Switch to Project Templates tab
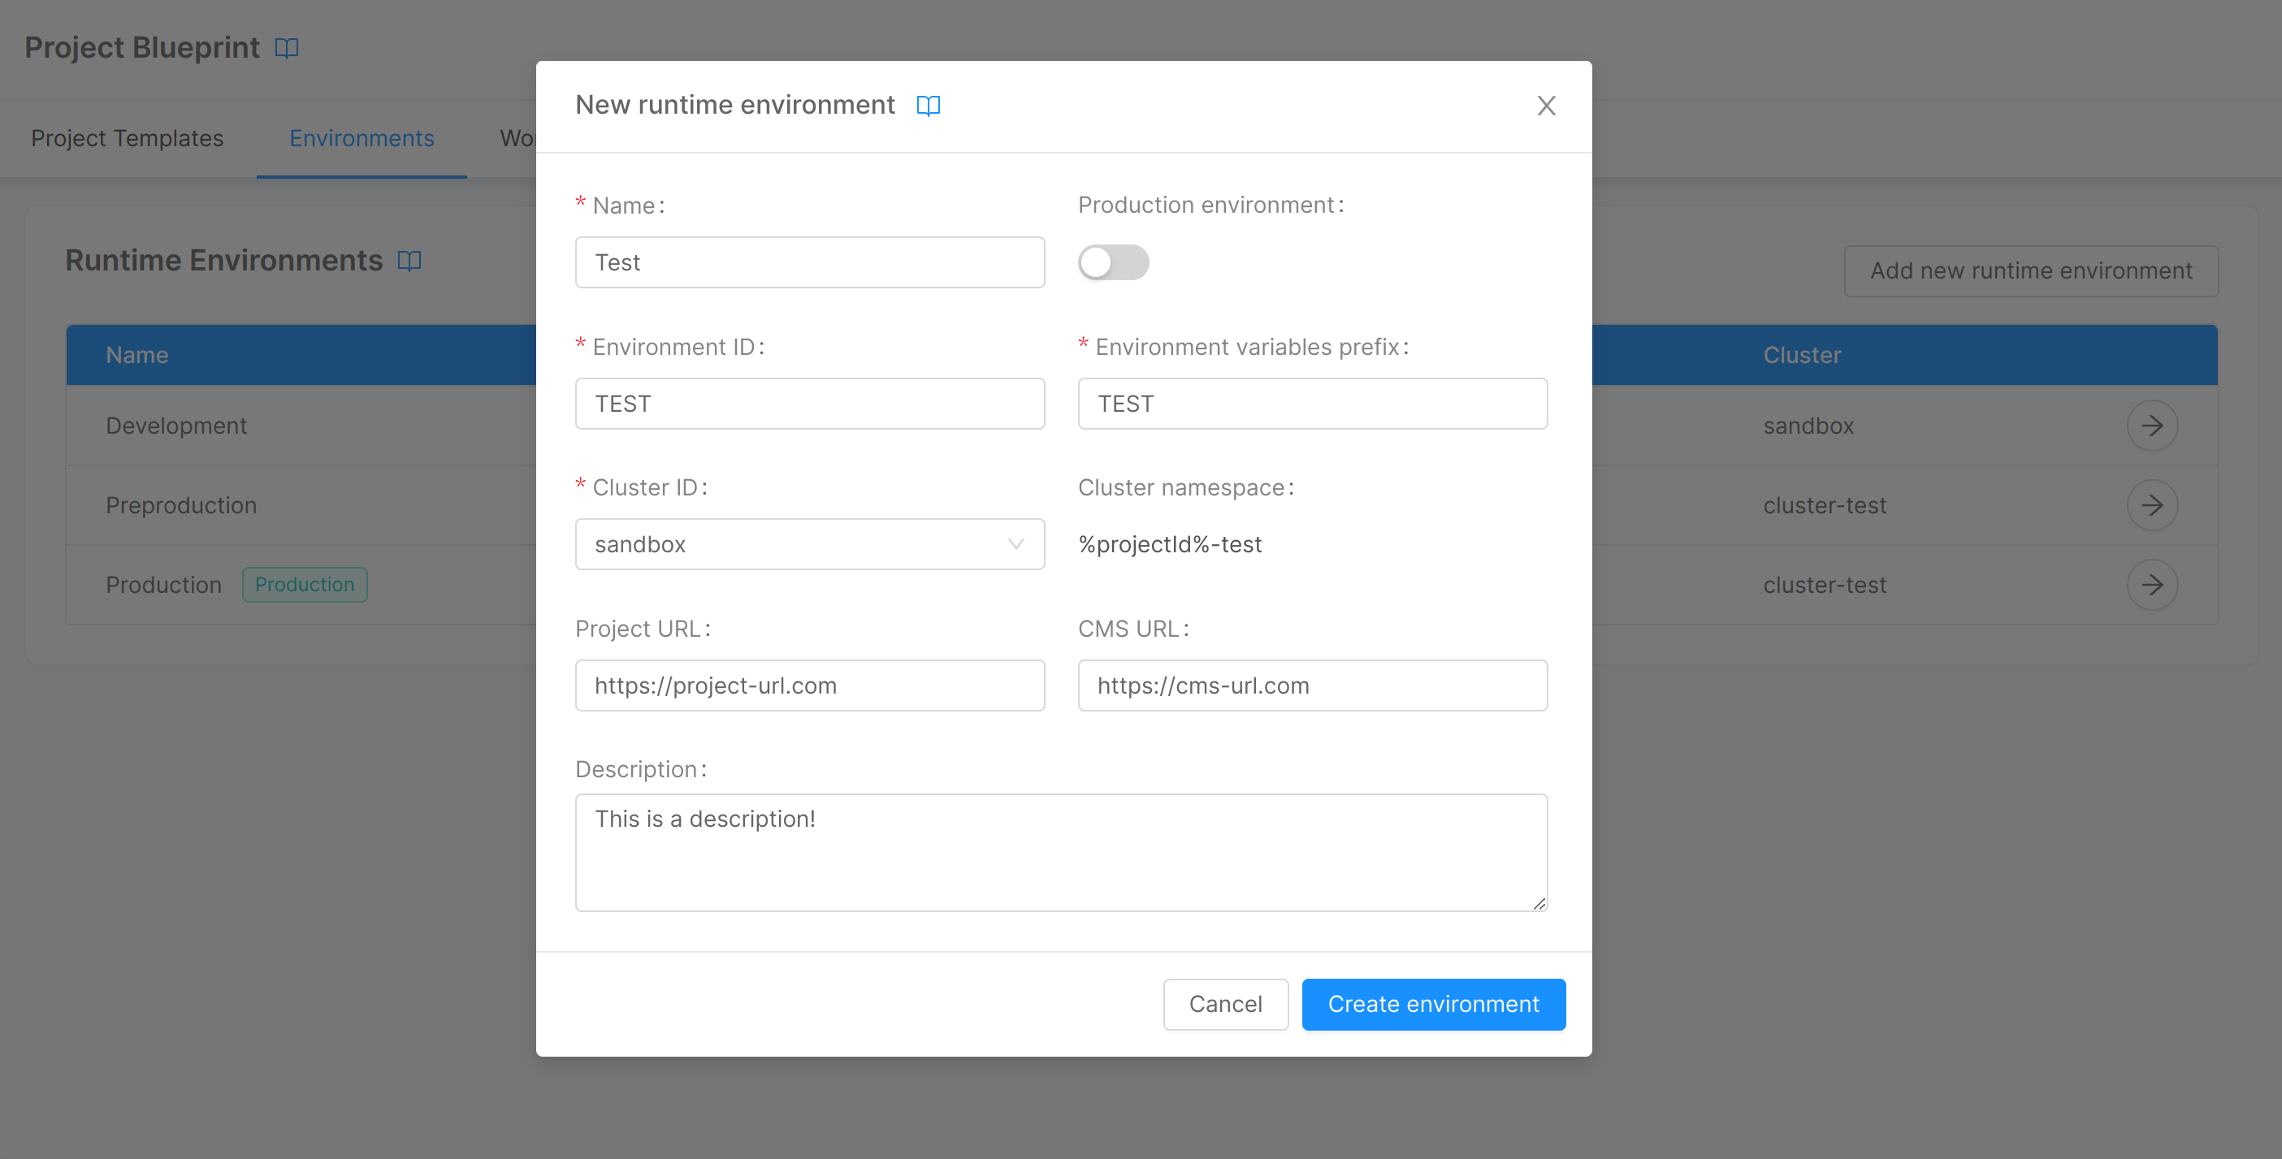Screen dimensions: 2282x1159 [127, 139]
